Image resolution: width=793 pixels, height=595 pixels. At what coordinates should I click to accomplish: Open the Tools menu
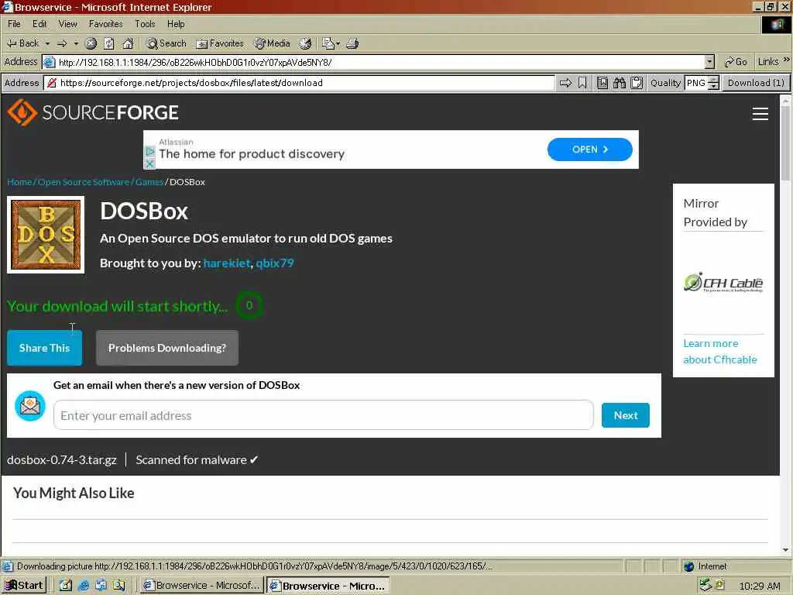tap(145, 24)
